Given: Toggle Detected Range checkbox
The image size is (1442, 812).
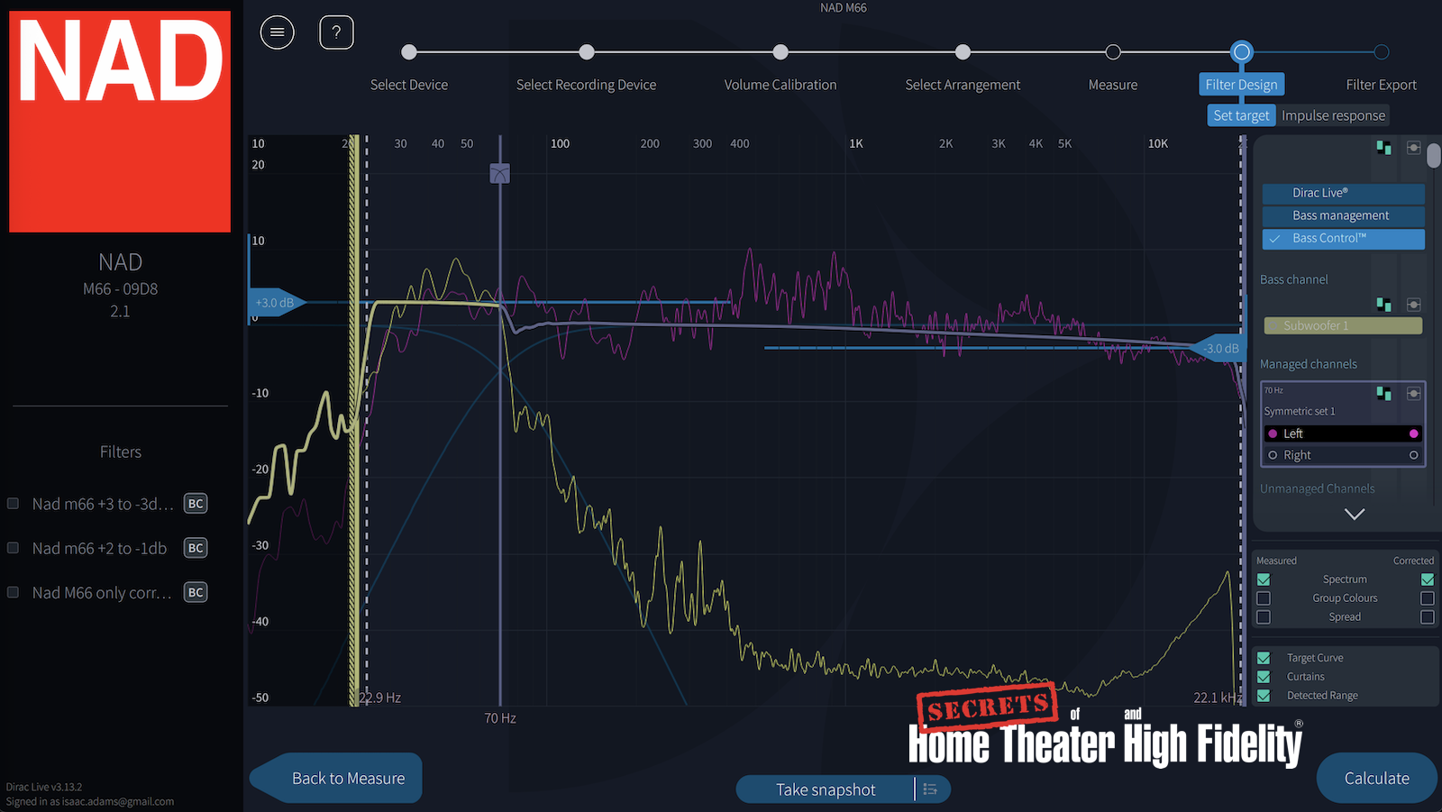Looking at the screenshot, I should 1264,696.
